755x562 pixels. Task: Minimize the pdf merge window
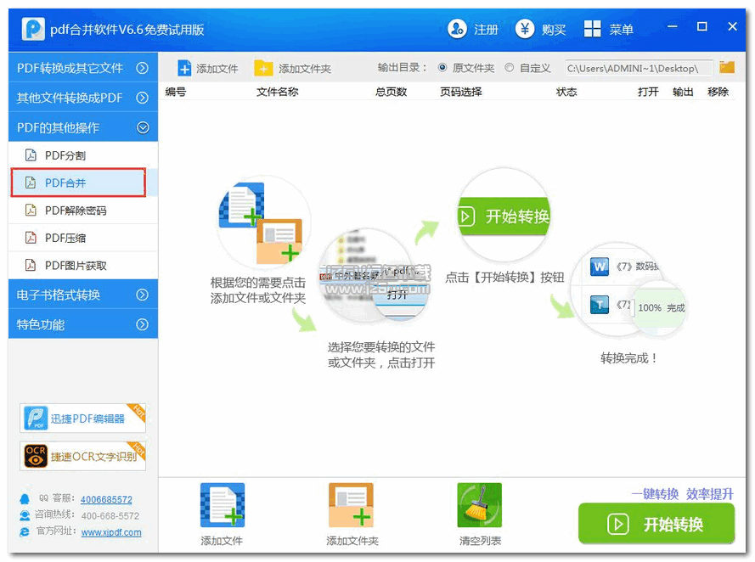(672, 26)
